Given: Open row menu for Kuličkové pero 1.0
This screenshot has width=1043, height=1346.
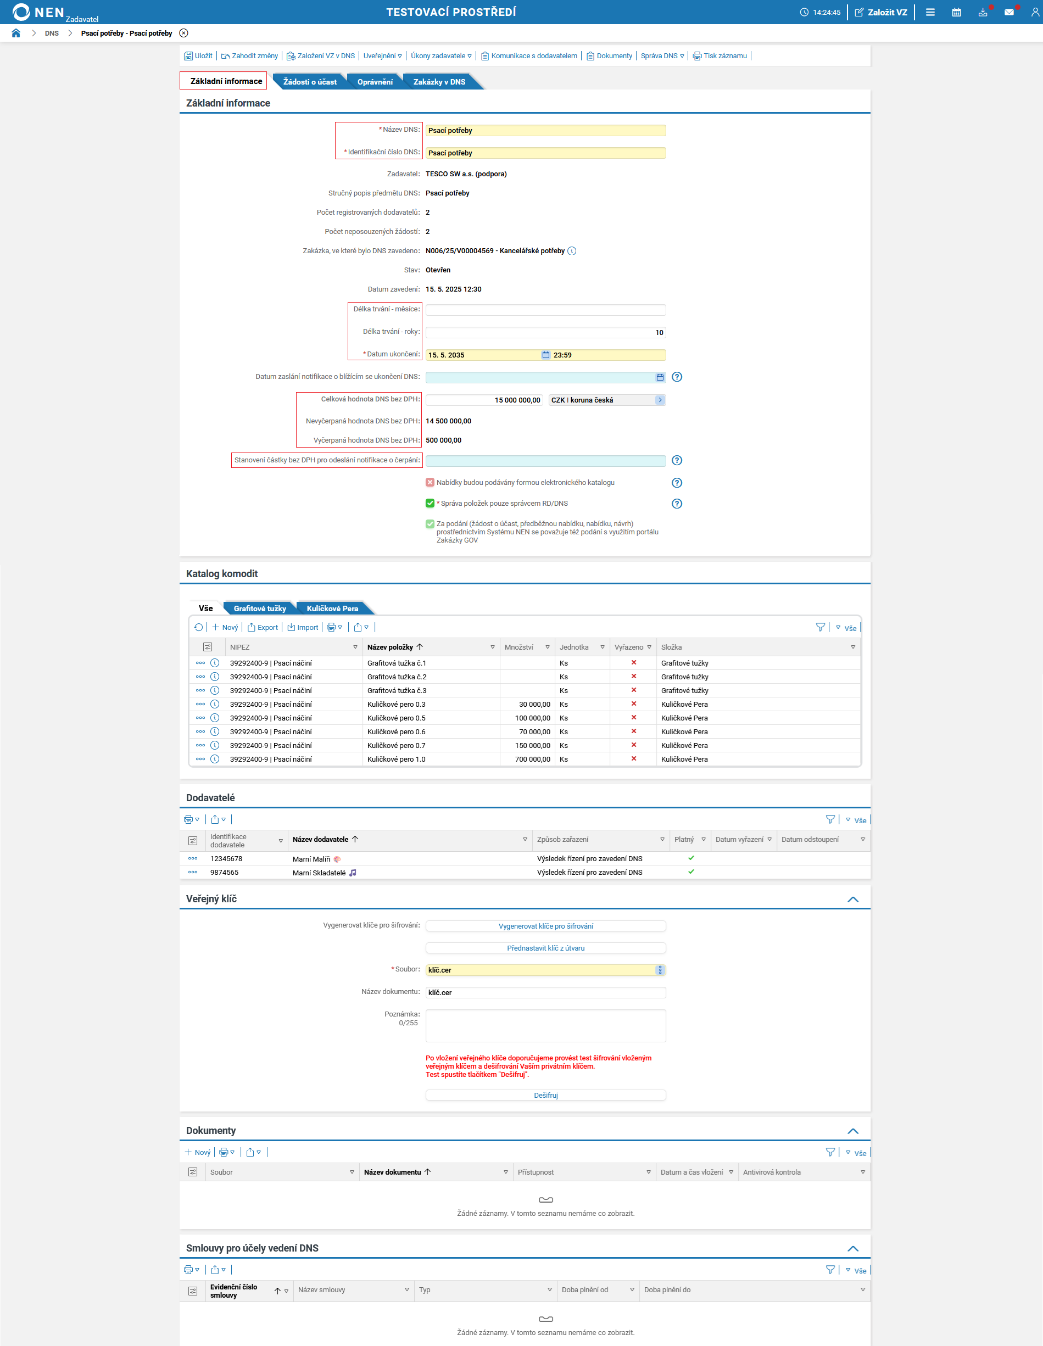Looking at the screenshot, I should pos(200,759).
